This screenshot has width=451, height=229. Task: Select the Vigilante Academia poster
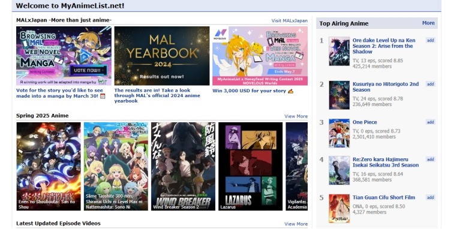pyautogui.click(x=296, y=167)
